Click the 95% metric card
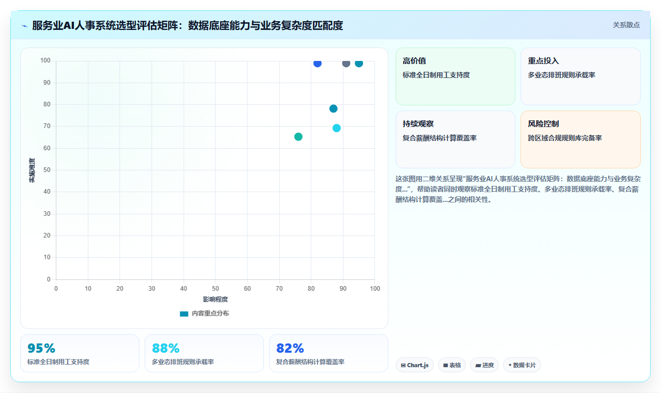Viewport: 661px width, 393px height. 80,353
